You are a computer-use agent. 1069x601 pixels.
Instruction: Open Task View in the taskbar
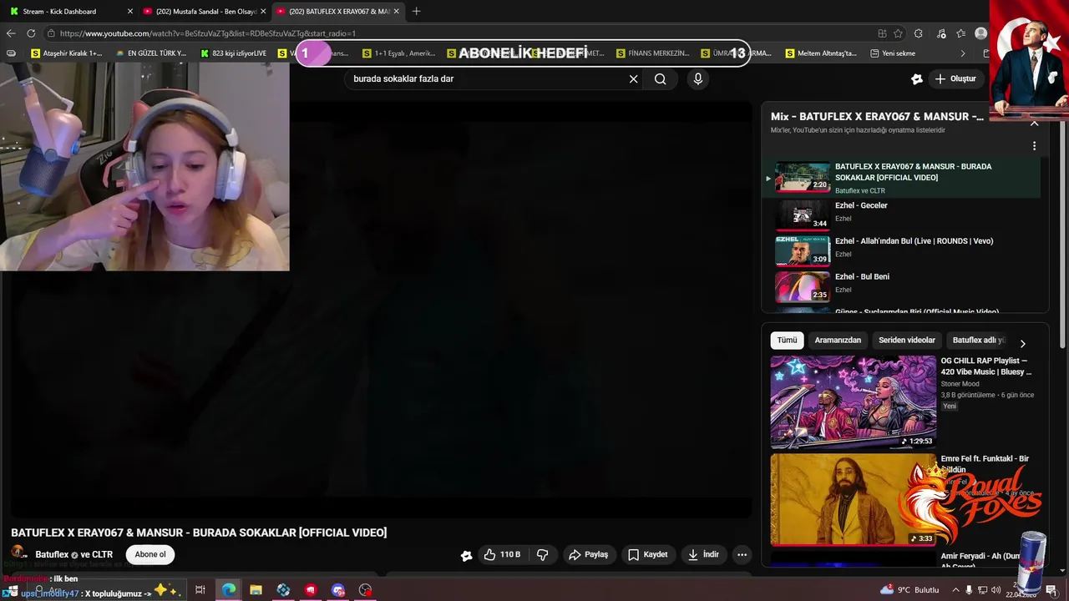200,590
